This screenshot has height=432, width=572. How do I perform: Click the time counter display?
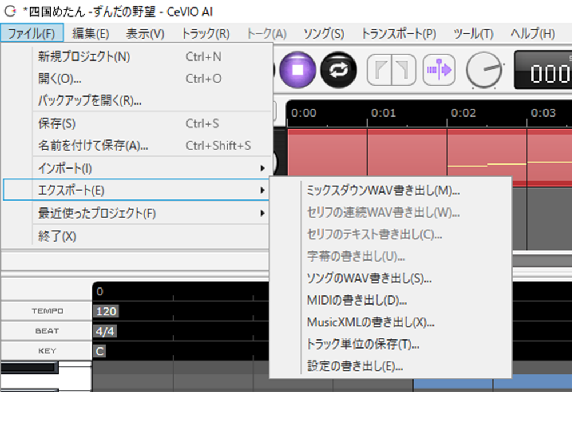543,70
